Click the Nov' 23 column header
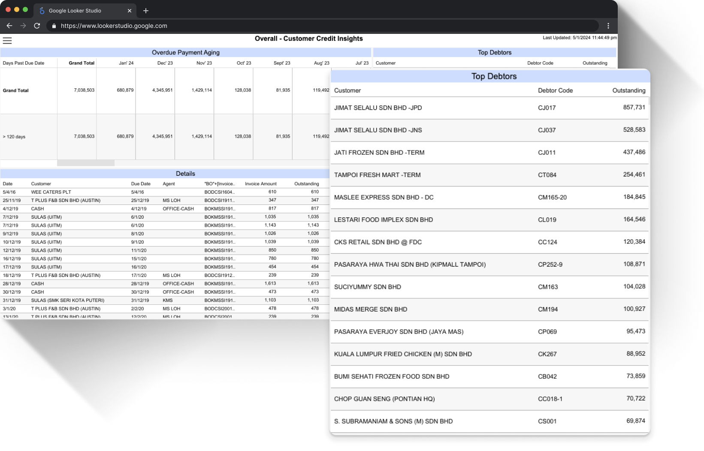Image resolution: width=704 pixels, height=451 pixels. [x=204, y=63]
